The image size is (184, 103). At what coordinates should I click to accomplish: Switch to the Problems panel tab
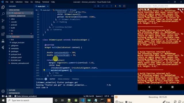[x=40, y=79]
